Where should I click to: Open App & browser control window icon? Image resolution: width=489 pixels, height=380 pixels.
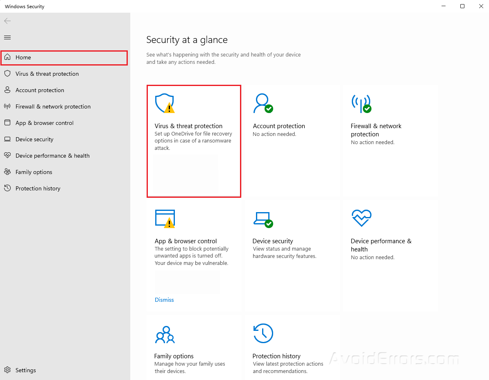[165, 219]
